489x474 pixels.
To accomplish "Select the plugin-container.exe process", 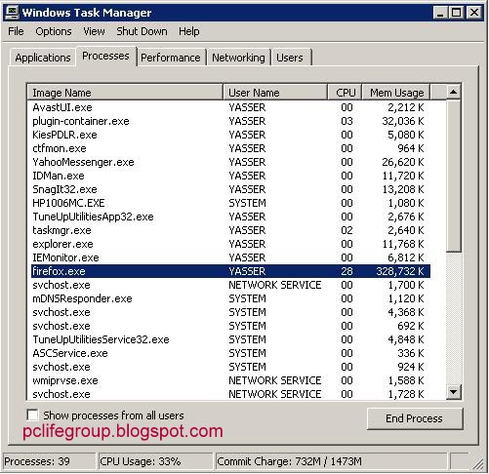I will point(230,121).
